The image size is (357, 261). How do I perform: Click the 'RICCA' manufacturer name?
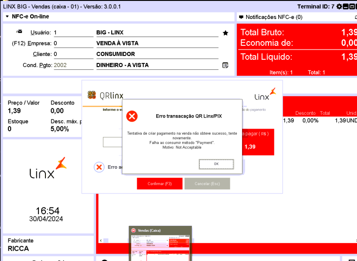tap(18, 249)
